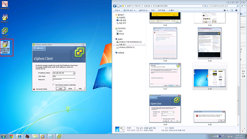Select the K-20 error dialog thumbnail

[x=210, y=118]
